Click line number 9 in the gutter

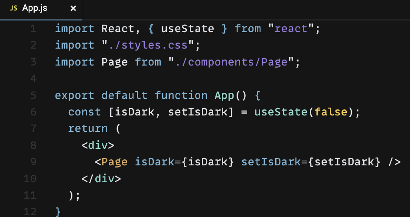pos(33,162)
